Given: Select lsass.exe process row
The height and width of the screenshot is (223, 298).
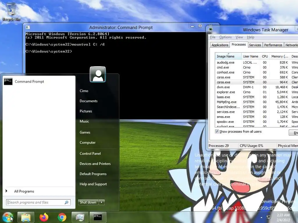Looking at the screenshot, I should (x=257, y=97).
